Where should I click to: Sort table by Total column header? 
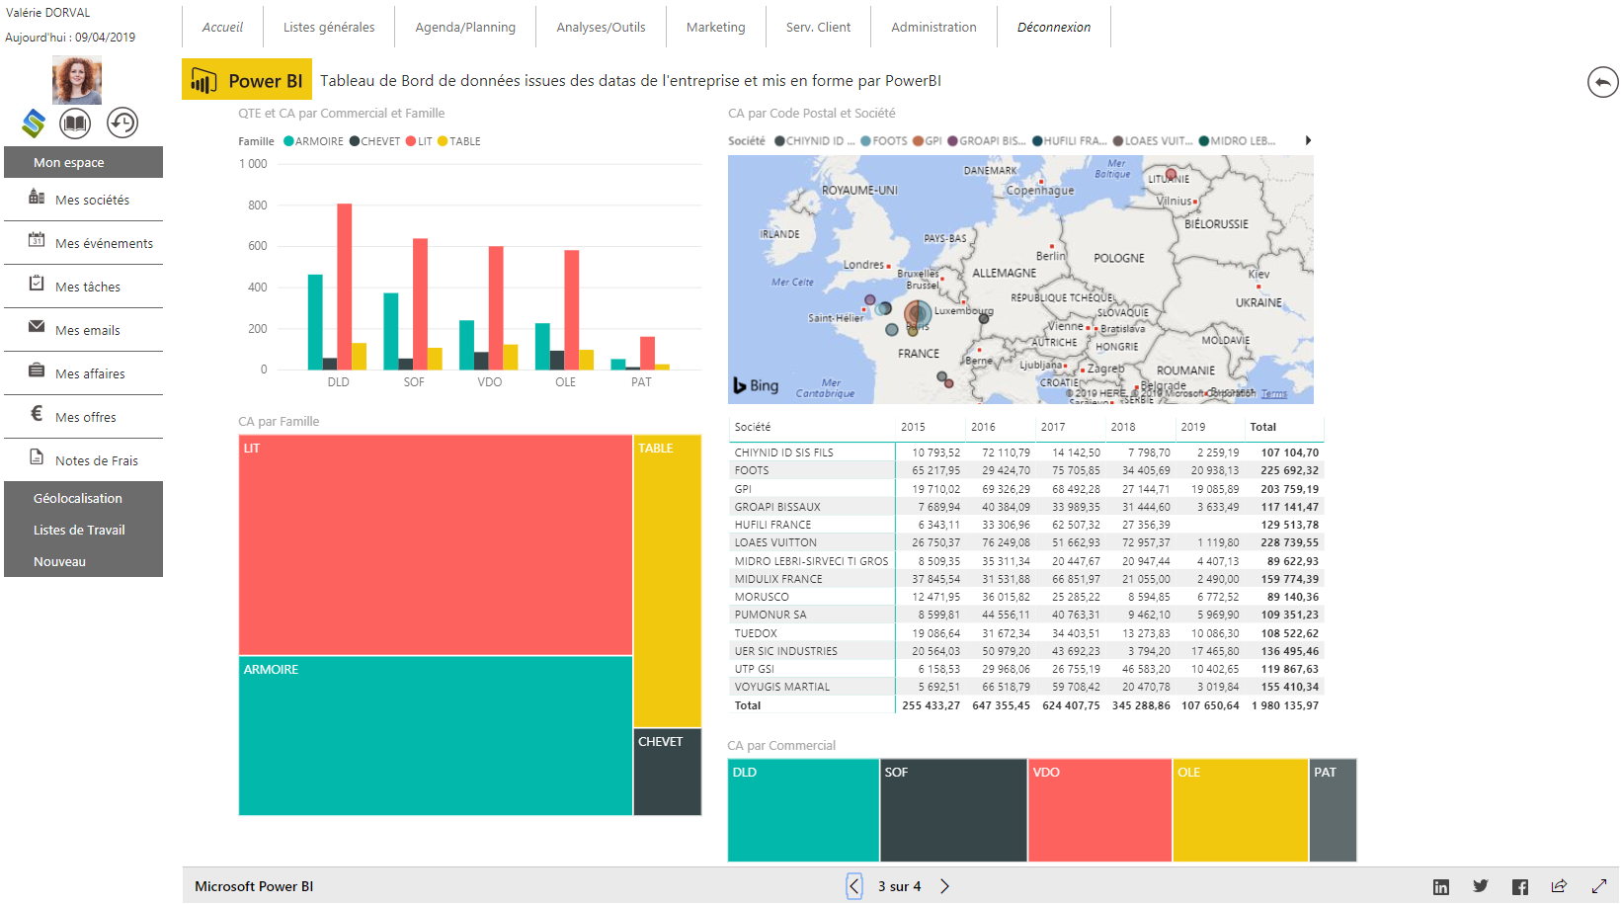[1262, 427]
